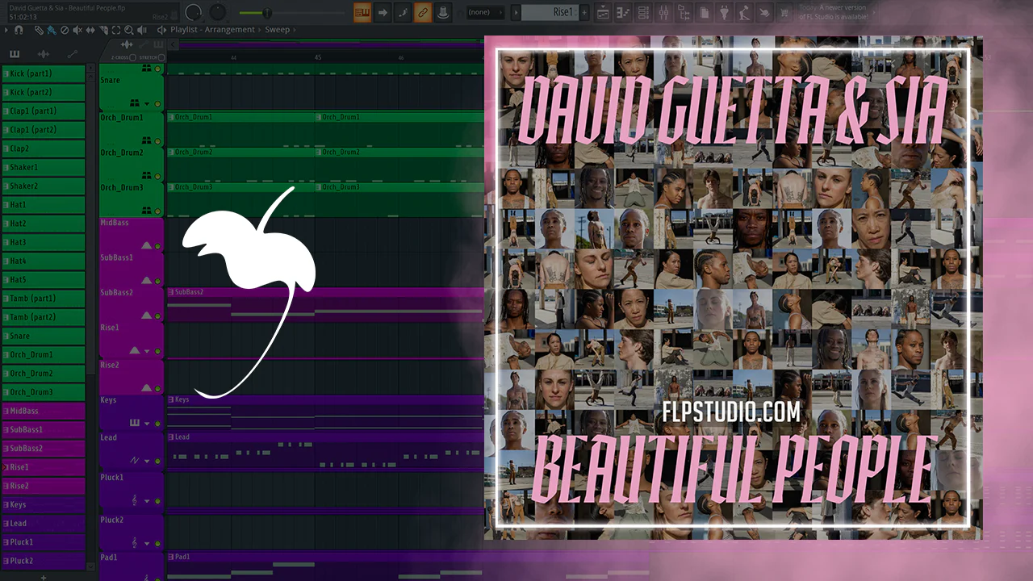Open the Lead track dropdown arrow
The image size is (1033, 581).
pos(147,461)
